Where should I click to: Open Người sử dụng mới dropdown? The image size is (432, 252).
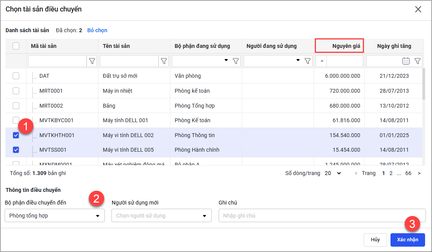161,216
